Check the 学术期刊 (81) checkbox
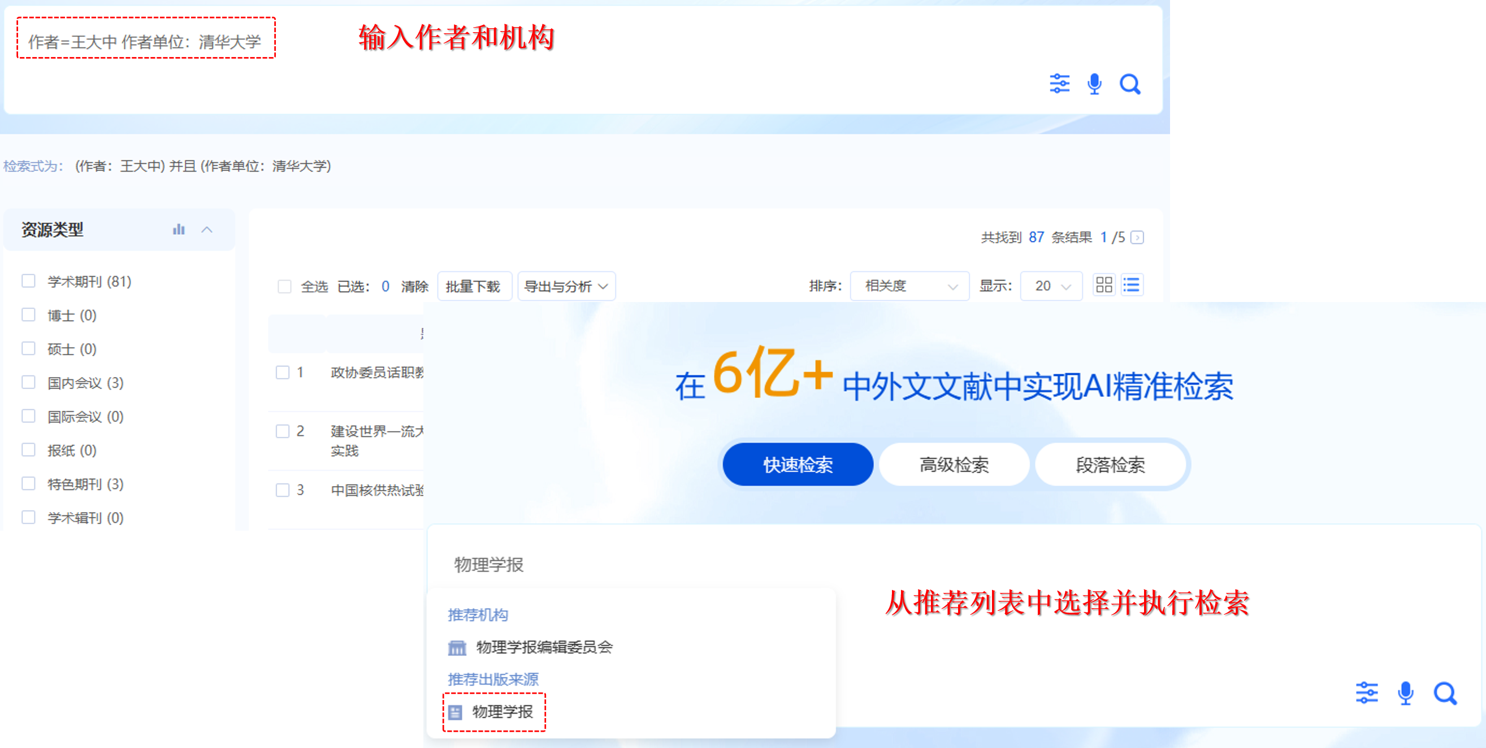The height and width of the screenshot is (748, 1486). coord(28,281)
